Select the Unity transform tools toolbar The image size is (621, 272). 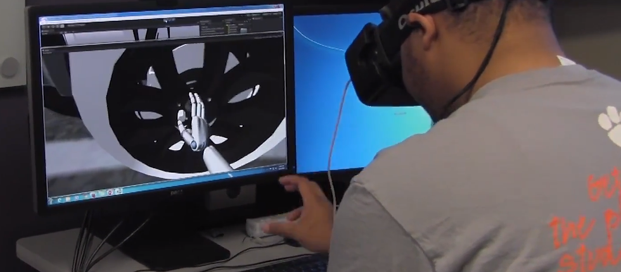coord(53,27)
